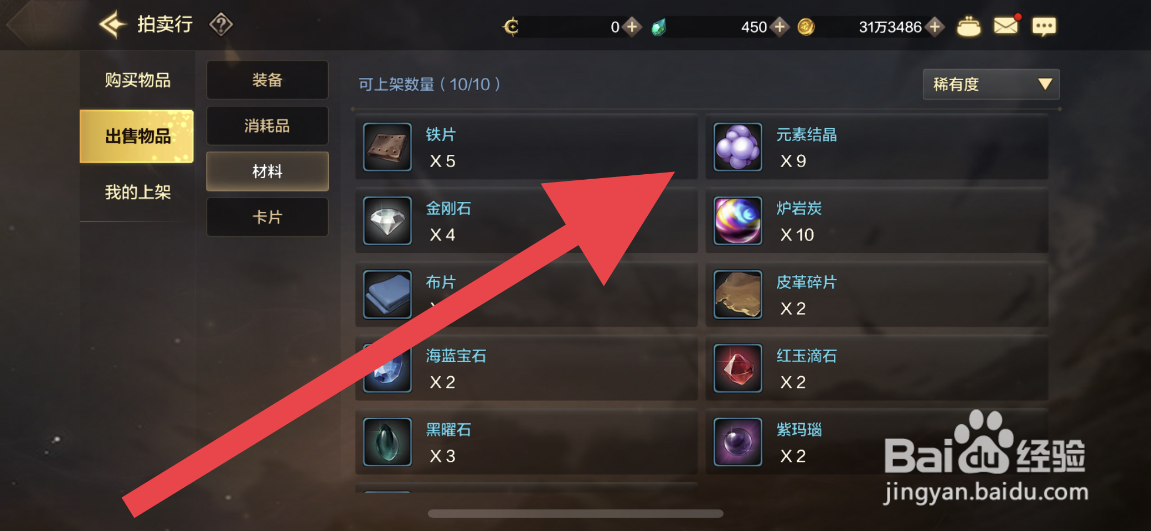Image resolution: width=1151 pixels, height=531 pixels.
Task: Add green gems with the plus icon
Action: (780, 27)
